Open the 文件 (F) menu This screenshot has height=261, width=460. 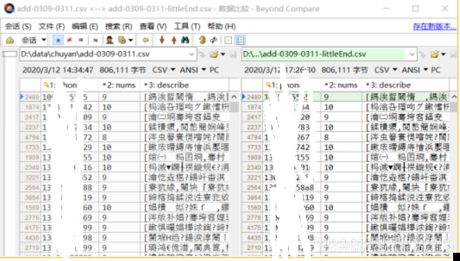[52, 26]
